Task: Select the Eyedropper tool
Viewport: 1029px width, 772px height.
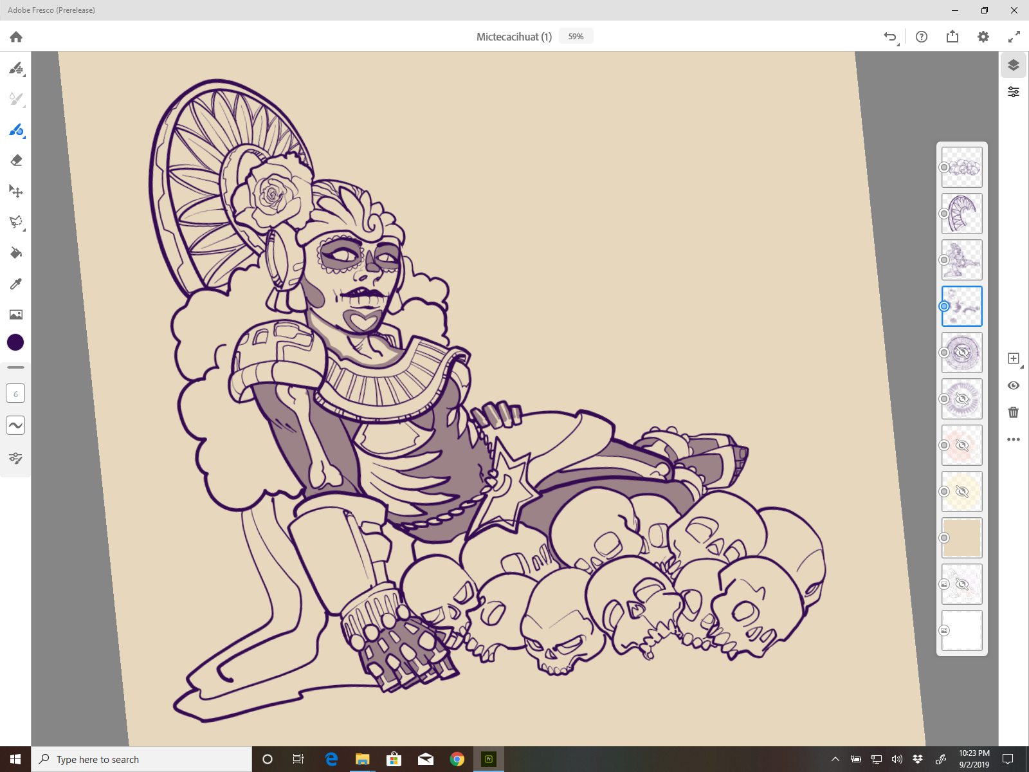Action: pos(16,284)
